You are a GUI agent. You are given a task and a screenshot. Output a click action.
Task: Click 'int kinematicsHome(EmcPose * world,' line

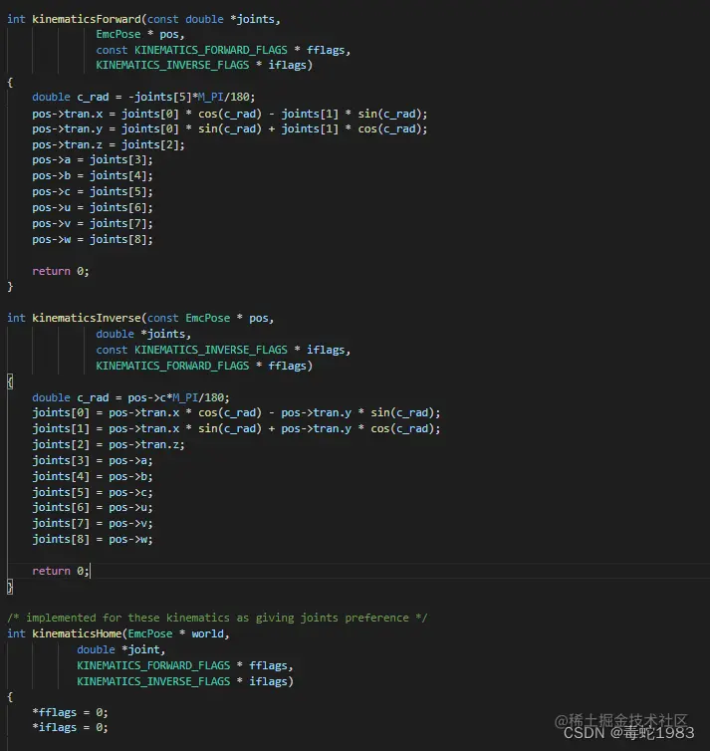(x=118, y=633)
